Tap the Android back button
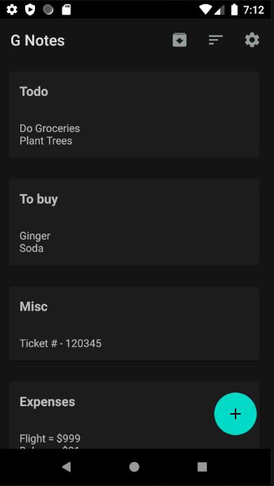This screenshot has width=274, height=486. tap(66, 467)
